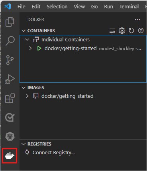Collapse the IMAGES section

tap(24, 87)
